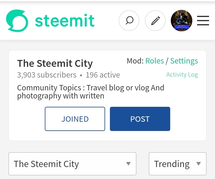215x179 pixels.
Task: Open the Roles moderator link
Action: (x=154, y=61)
